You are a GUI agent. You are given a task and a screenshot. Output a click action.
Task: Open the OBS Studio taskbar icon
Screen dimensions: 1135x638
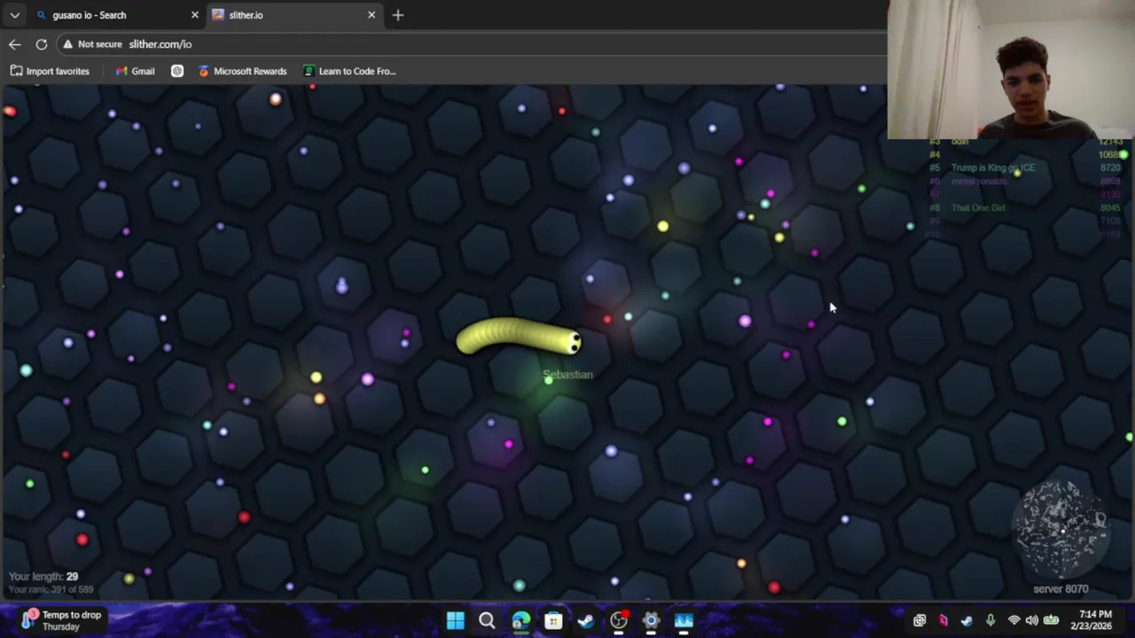(619, 621)
